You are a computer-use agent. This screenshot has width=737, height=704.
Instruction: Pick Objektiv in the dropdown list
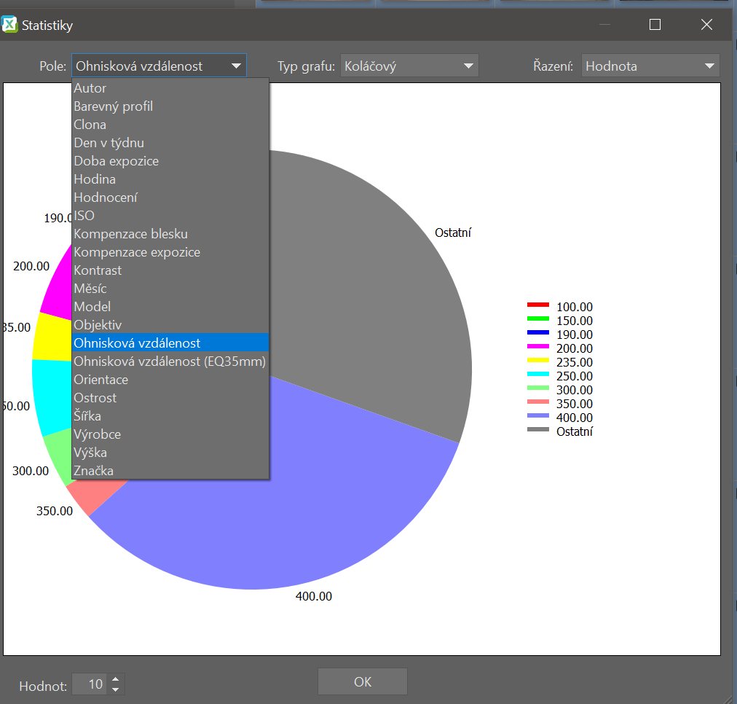(170, 325)
